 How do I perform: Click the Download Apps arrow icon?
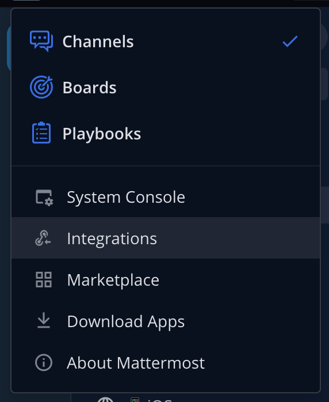[x=44, y=320]
